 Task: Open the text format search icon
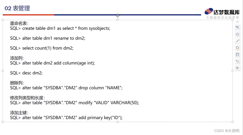(x=237, y=27)
